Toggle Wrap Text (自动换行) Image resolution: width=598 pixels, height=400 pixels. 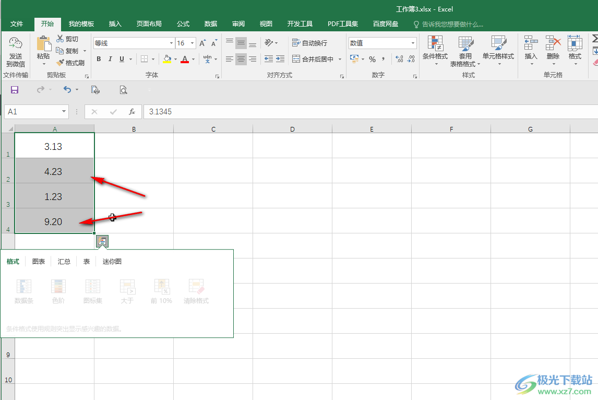coord(309,43)
